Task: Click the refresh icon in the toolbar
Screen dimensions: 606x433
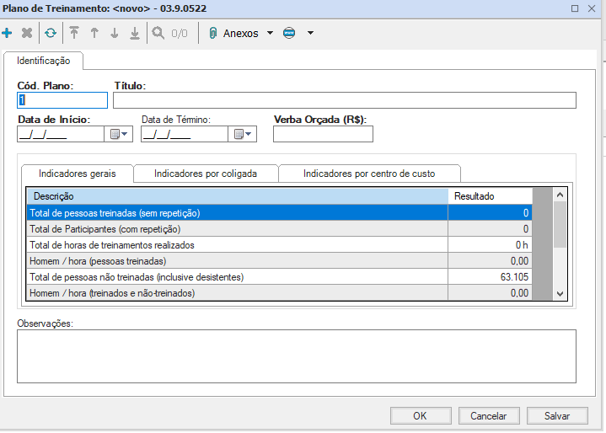Action: pyautogui.click(x=51, y=34)
